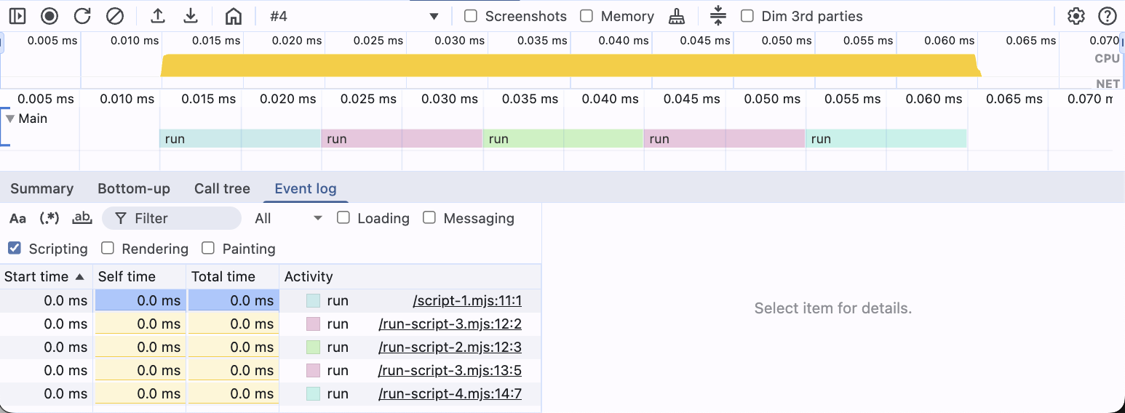
Task: Click the Filter text input field
Action: (x=172, y=218)
